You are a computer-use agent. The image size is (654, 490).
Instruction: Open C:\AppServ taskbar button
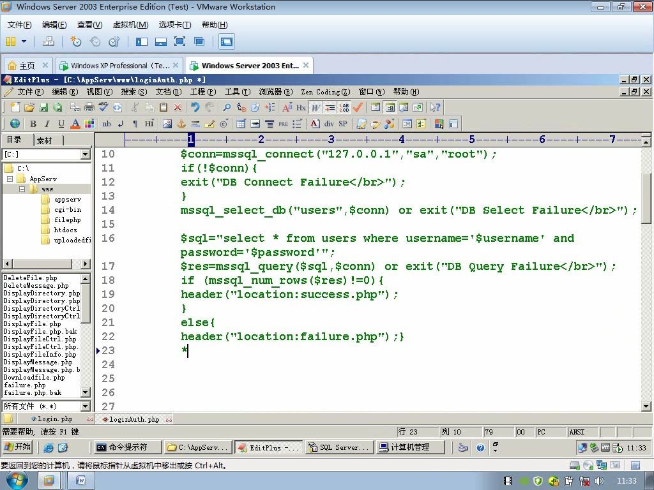coord(198,447)
